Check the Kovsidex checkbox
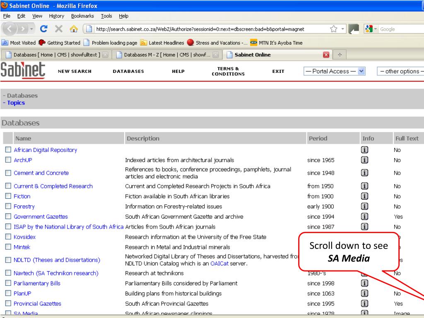This screenshot has width=424, height=318. pos(8,236)
